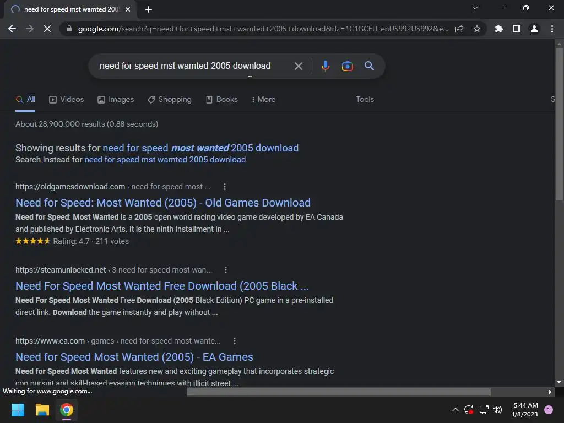Open the sync update tray icon
Viewport: 564px width, 423px height.
tap(469, 410)
